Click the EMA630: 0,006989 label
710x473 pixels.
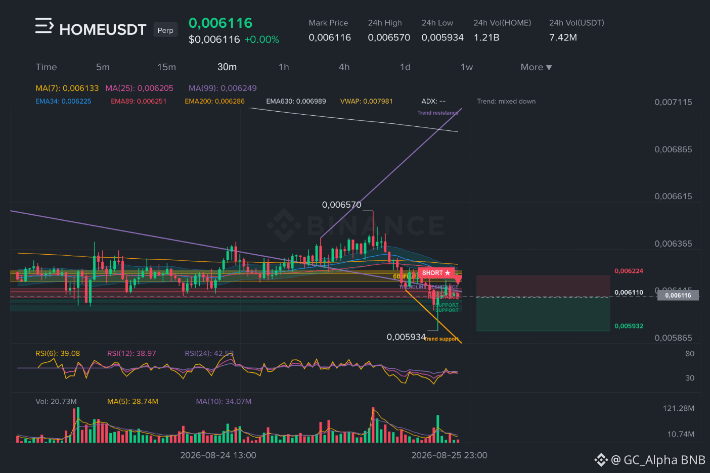[x=296, y=101]
